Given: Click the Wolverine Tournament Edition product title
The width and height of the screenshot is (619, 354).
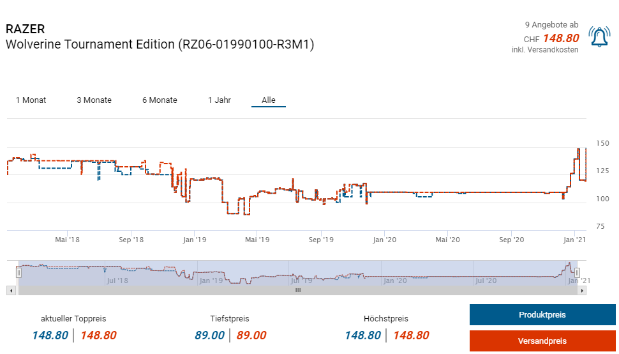Looking at the screenshot, I should (x=160, y=45).
